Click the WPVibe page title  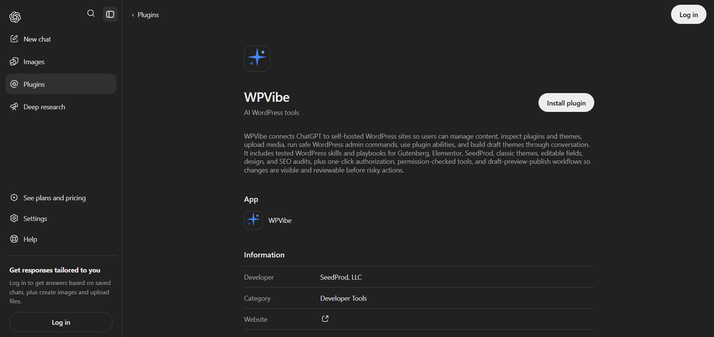pyautogui.click(x=267, y=97)
